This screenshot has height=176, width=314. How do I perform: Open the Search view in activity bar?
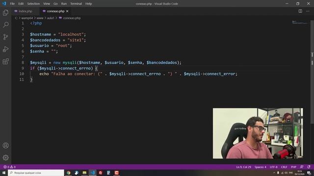point(5,25)
